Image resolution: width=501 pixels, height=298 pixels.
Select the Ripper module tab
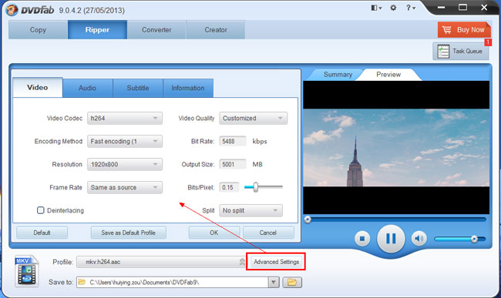(x=97, y=30)
